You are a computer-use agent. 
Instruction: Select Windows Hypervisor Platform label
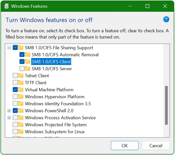coord(55,97)
